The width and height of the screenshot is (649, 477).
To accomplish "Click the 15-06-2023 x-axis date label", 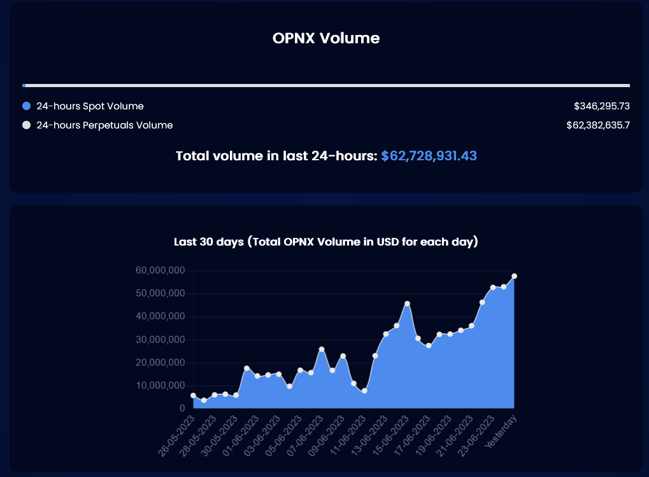I will coord(390,436).
